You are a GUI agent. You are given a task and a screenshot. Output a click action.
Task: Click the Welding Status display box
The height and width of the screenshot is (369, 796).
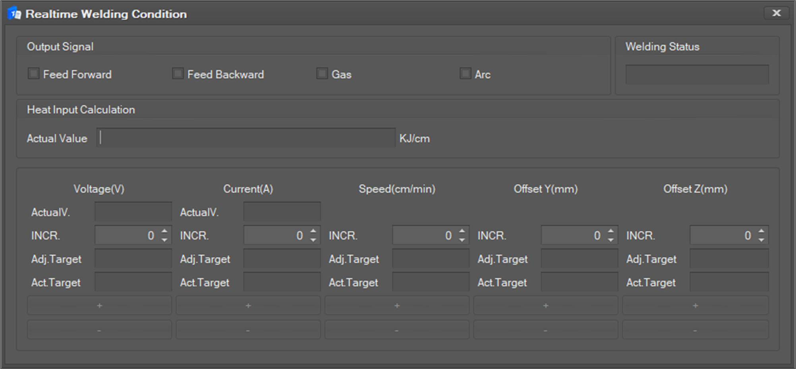click(697, 74)
